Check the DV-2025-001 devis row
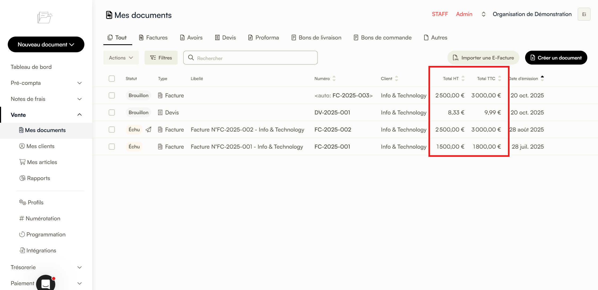Image resolution: width=598 pixels, height=290 pixels. tap(112, 113)
